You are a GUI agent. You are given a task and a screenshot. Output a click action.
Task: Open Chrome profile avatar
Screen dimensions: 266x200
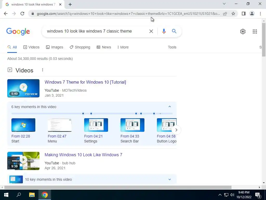[x=252, y=14]
